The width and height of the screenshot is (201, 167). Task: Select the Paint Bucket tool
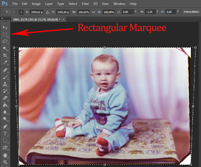[x=5, y=105]
